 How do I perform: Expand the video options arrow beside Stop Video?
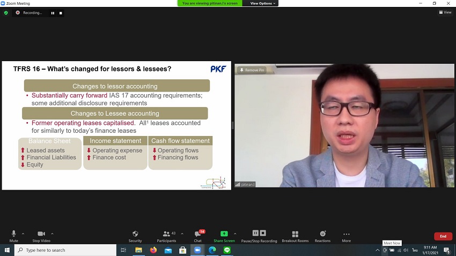[x=52, y=234]
